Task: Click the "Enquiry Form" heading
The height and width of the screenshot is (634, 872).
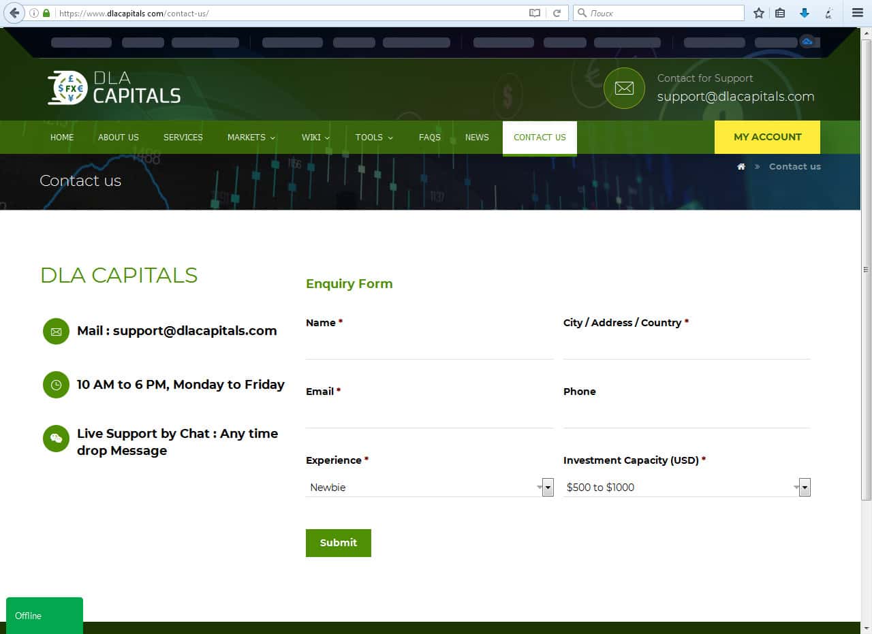Action: tap(349, 284)
